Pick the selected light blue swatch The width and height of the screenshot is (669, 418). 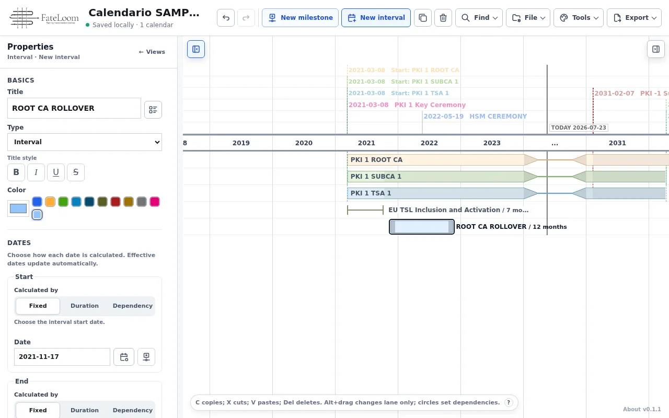tap(37, 215)
